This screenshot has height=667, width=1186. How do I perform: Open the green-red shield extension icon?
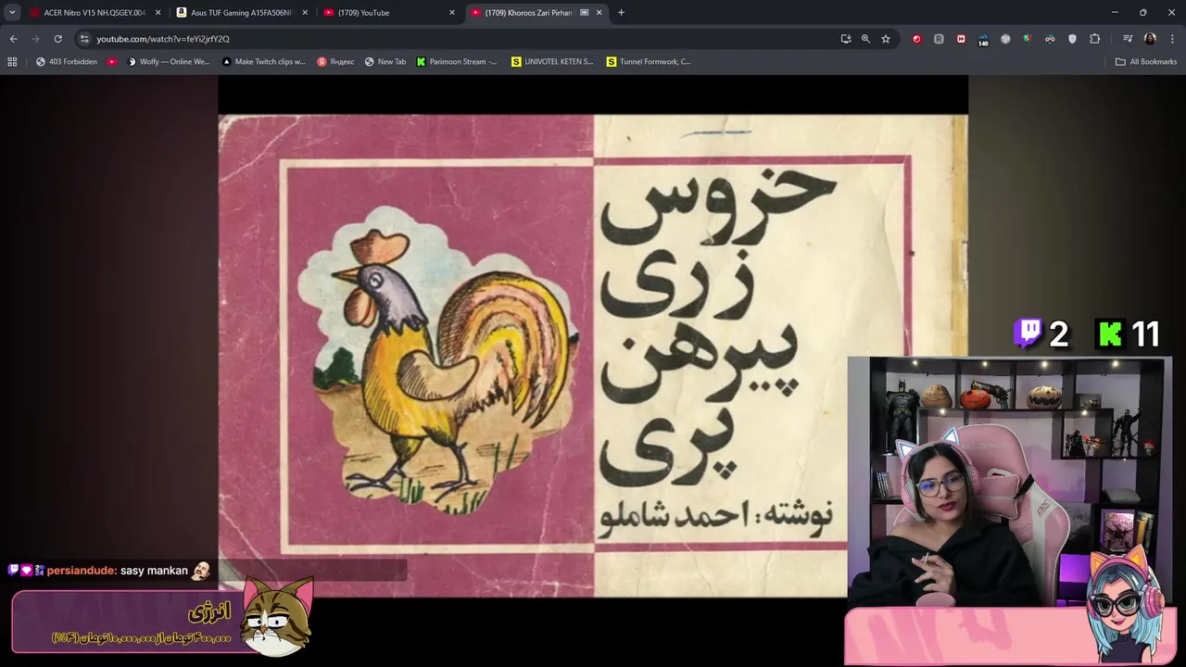(1028, 39)
